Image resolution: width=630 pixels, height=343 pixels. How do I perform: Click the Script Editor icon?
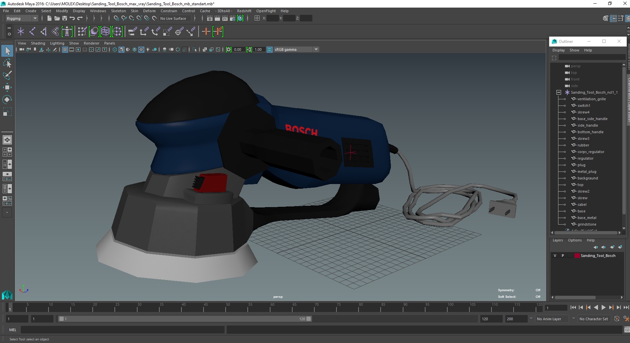[x=626, y=330]
